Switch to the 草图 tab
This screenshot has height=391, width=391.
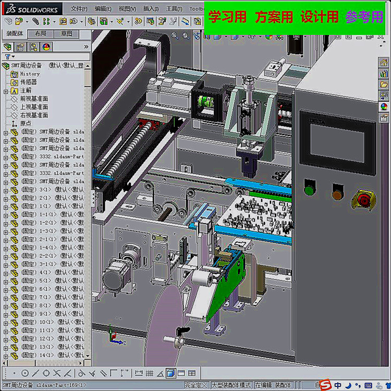(x=66, y=34)
